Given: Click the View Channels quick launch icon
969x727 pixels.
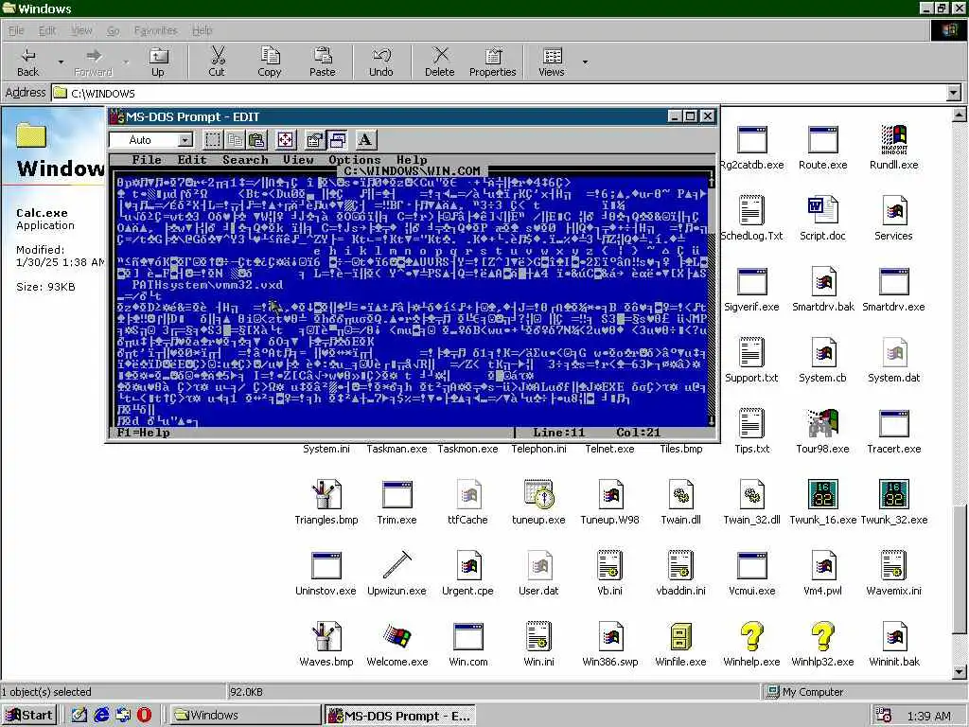Looking at the screenshot, I should coord(123,716).
